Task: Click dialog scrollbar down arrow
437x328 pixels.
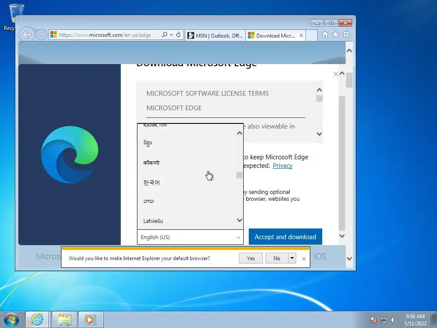Action: 342,236
